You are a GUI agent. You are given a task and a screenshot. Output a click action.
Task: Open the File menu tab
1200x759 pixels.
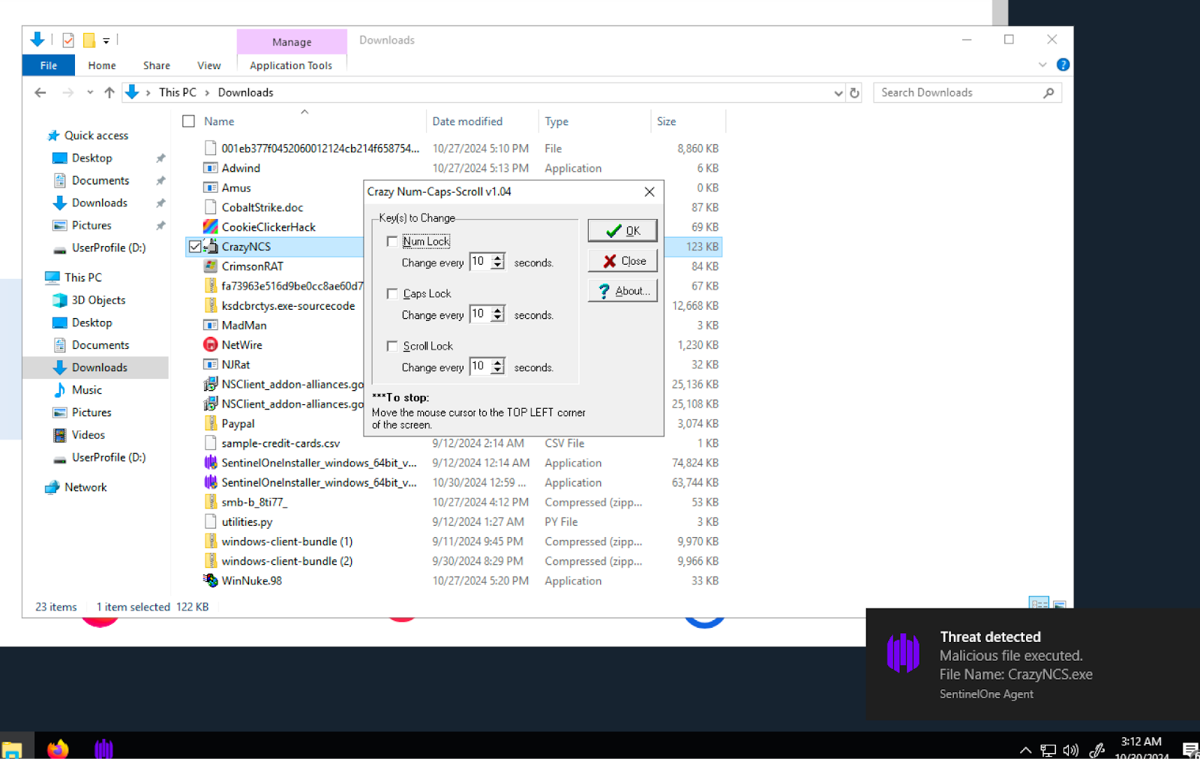click(49, 65)
